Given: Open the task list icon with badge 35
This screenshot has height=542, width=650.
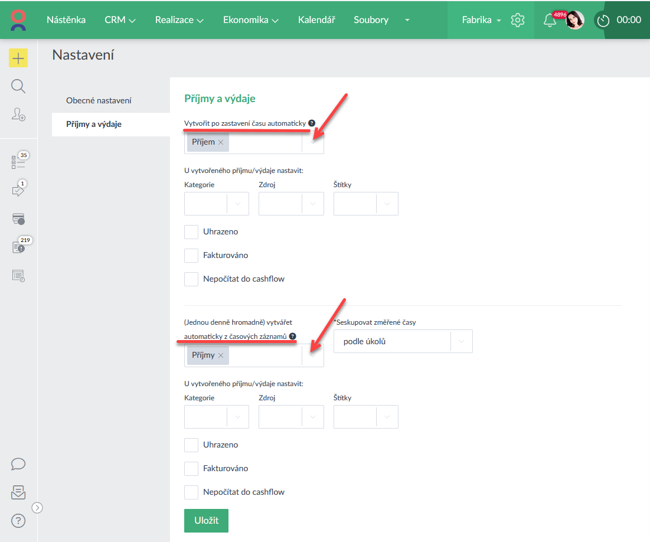Looking at the screenshot, I should point(18,162).
